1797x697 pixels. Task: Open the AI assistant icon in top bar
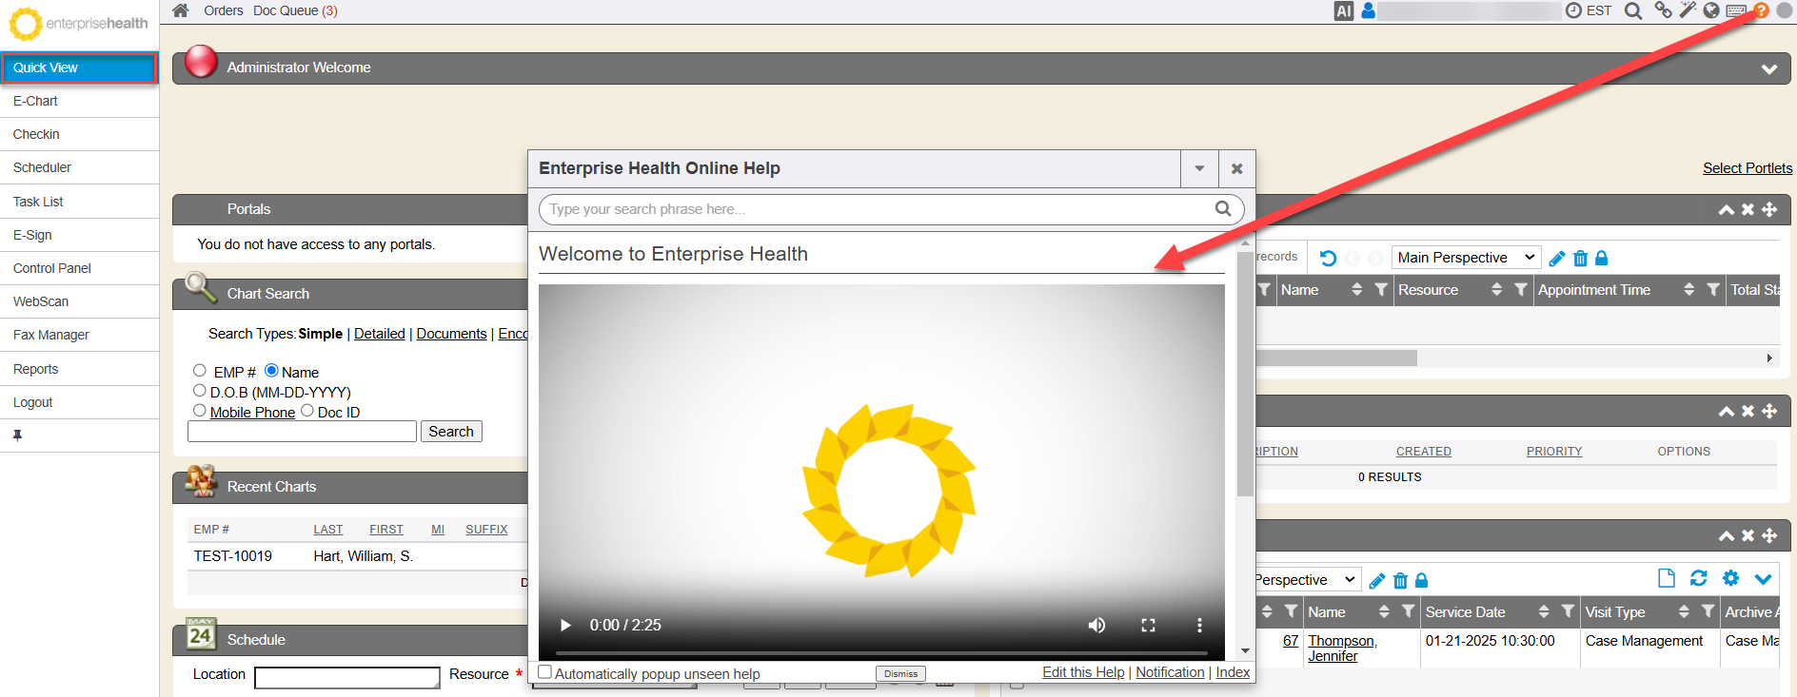point(1344,11)
